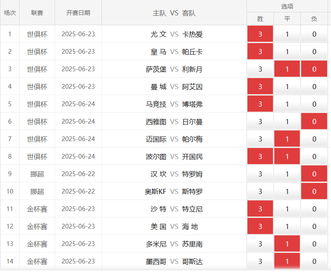Toggle win option 3 for 皇马 VS 帕丘卡

[260, 52]
